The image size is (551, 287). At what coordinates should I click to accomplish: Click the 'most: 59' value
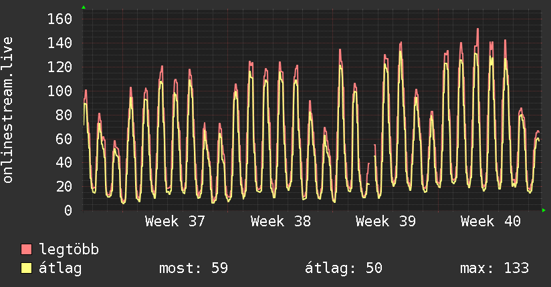coord(193,268)
